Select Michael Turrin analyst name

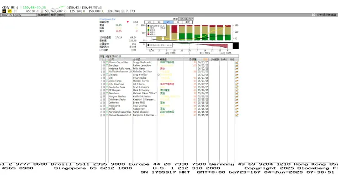coord(141,81)
